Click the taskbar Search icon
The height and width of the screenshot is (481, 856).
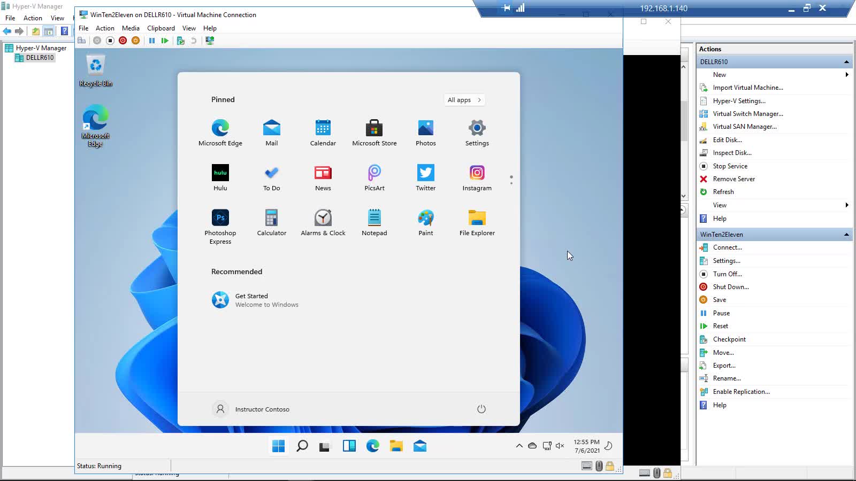pyautogui.click(x=302, y=446)
